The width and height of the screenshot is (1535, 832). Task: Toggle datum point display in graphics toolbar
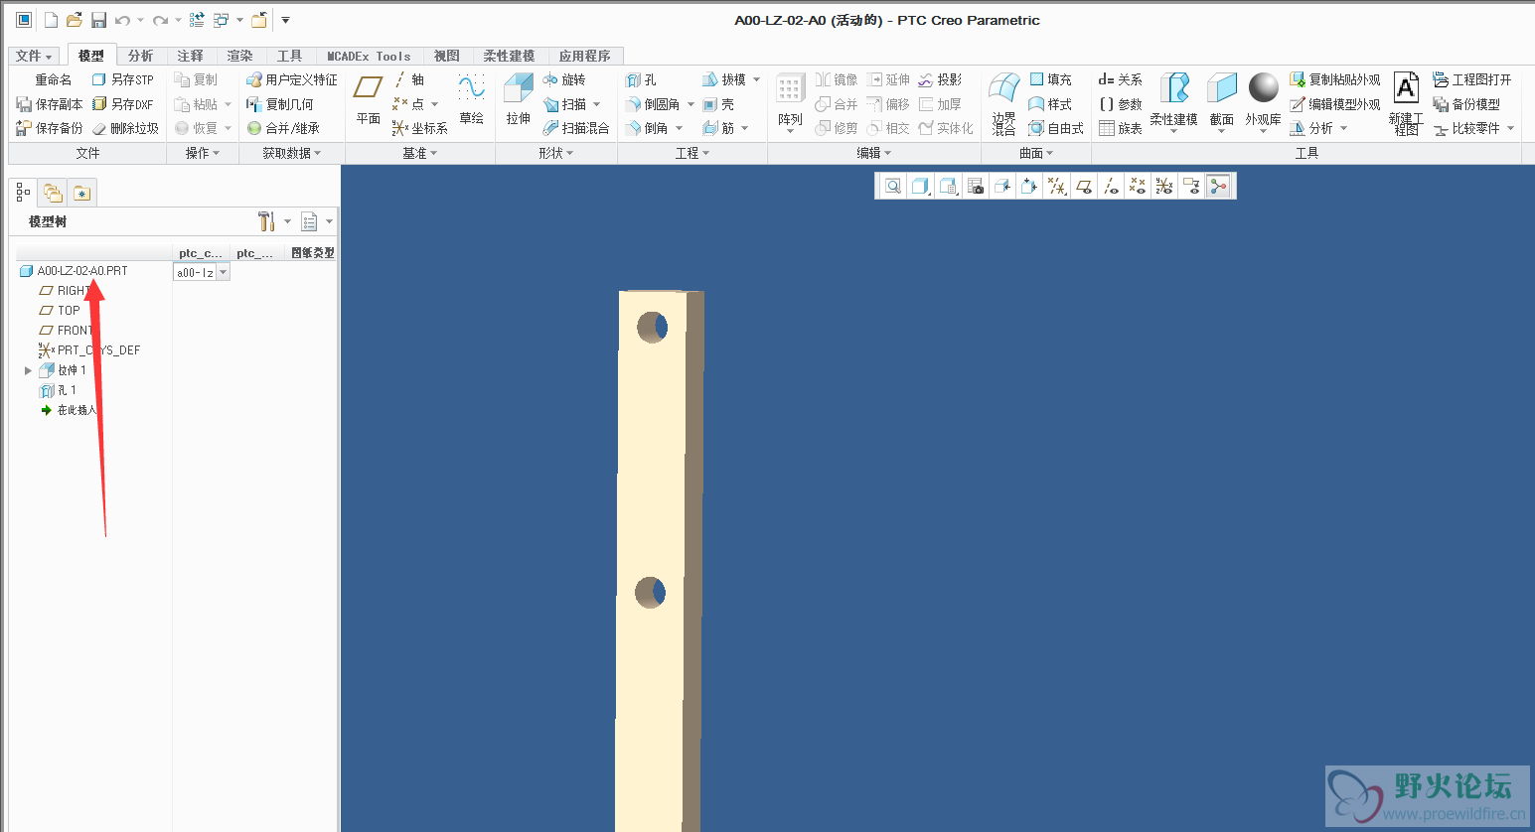point(1138,186)
